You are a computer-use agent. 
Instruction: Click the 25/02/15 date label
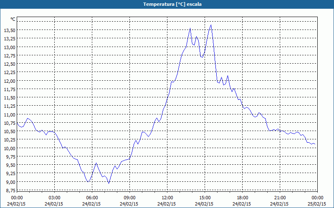(317, 204)
